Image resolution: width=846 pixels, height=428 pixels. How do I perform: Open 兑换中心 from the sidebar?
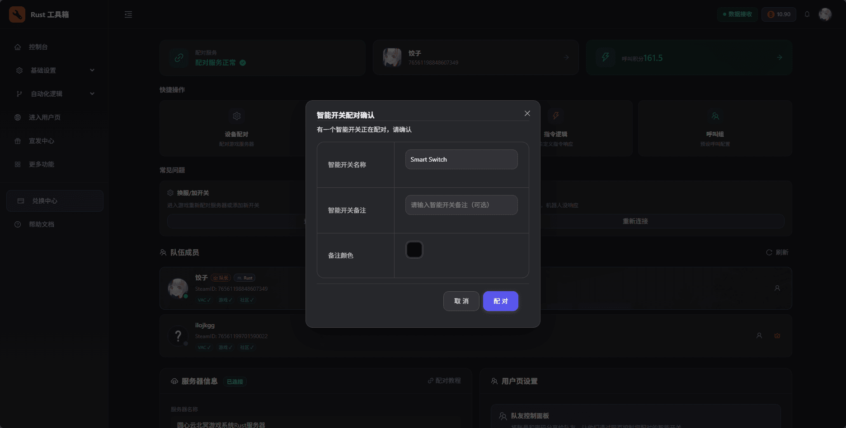[45, 201]
